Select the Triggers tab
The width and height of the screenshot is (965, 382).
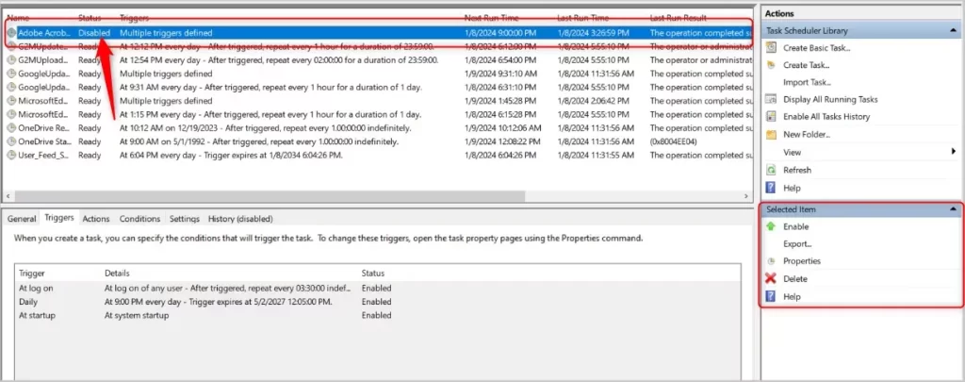coord(59,218)
